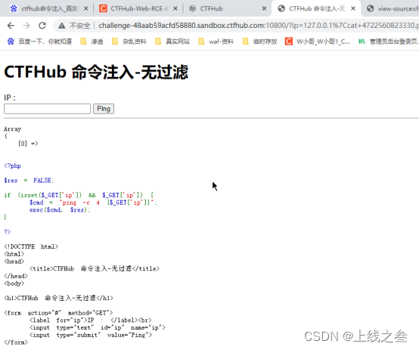
Task: Click the '</head>' source line
Action: point(16,276)
